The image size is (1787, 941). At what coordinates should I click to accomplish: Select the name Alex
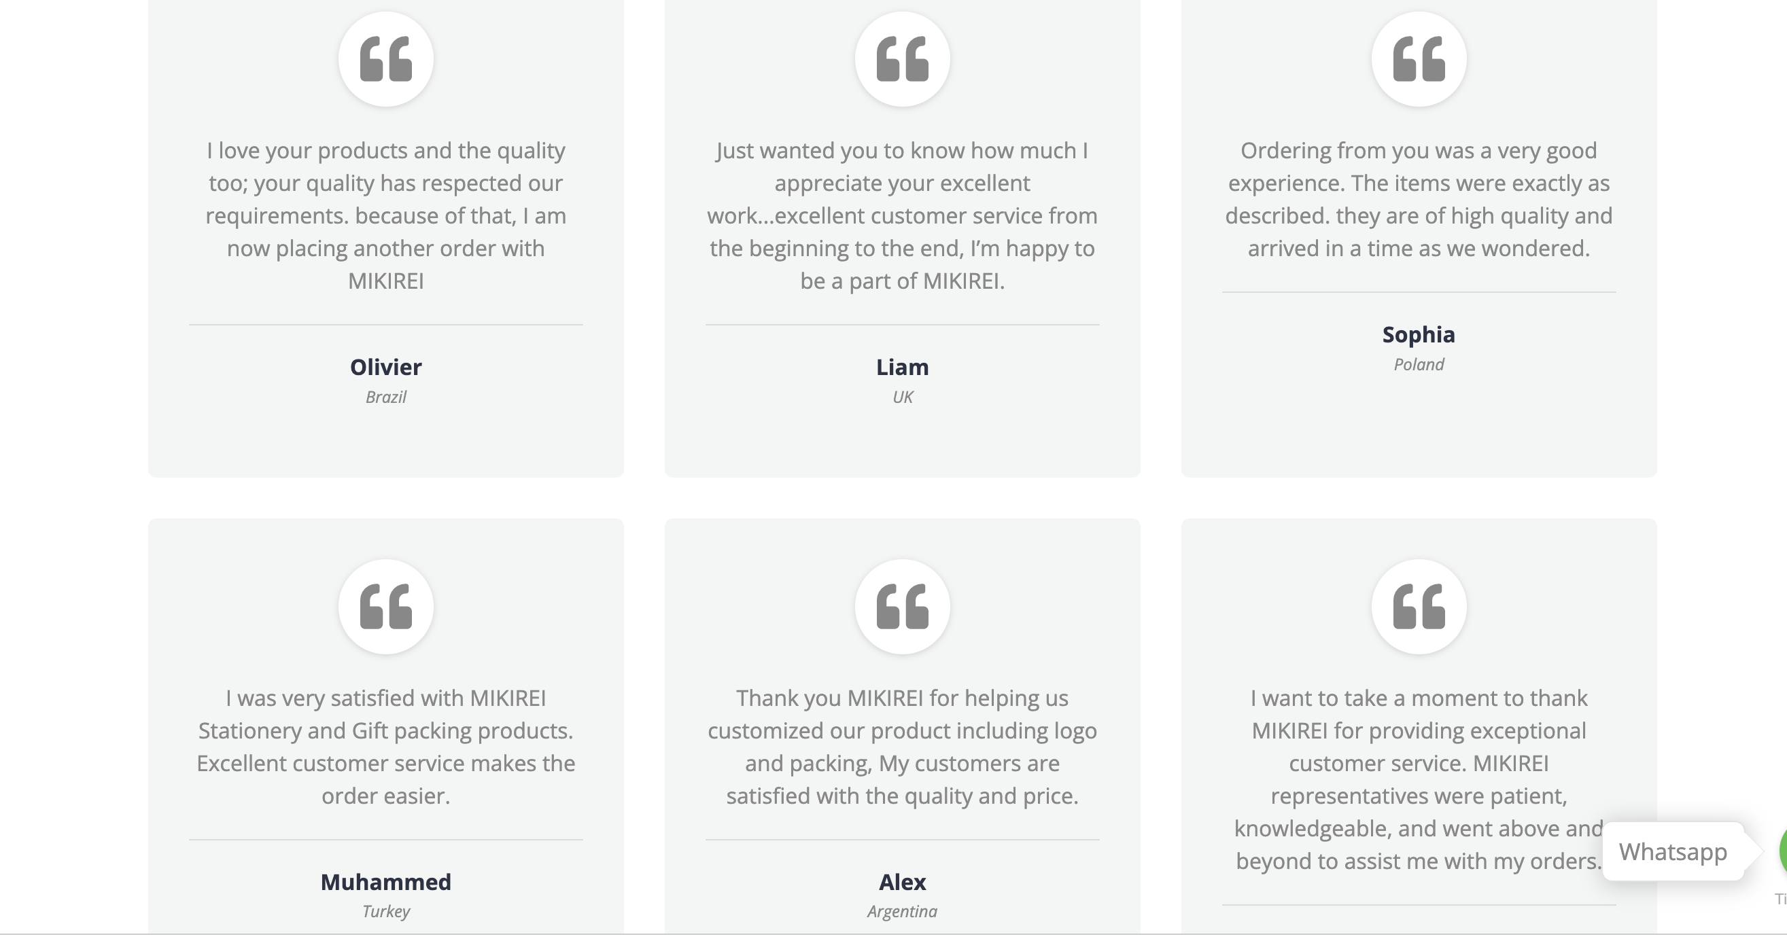pyautogui.click(x=902, y=882)
